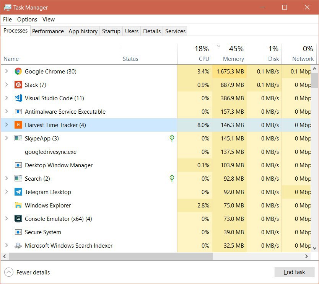319x284 pixels.
Task: Select the Processes tab
Action: [15, 31]
